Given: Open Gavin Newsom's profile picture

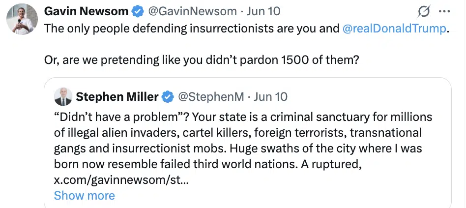Looking at the screenshot, I should (22, 19).
